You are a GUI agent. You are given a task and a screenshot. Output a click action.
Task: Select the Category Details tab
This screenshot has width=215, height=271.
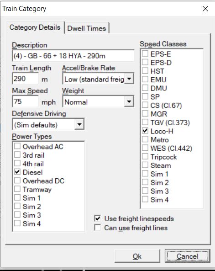(x=35, y=27)
